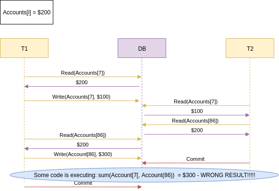Select T2's Read(Accounts[7]) message label
Image resolution: width=279 pixels, height=191 pixels.
click(x=195, y=101)
